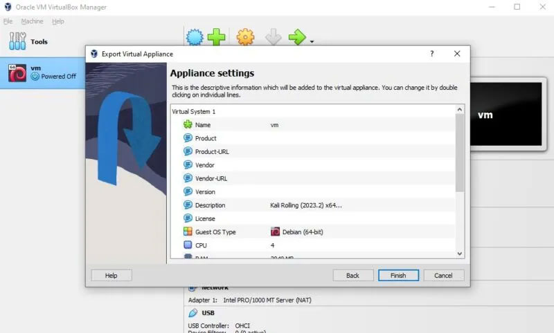Close the Export Virtual Appliance dialog

pyautogui.click(x=457, y=54)
